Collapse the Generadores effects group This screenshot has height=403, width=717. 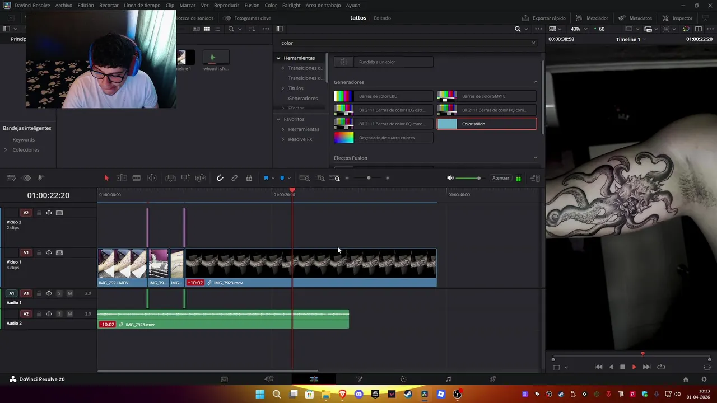click(536, 82)
